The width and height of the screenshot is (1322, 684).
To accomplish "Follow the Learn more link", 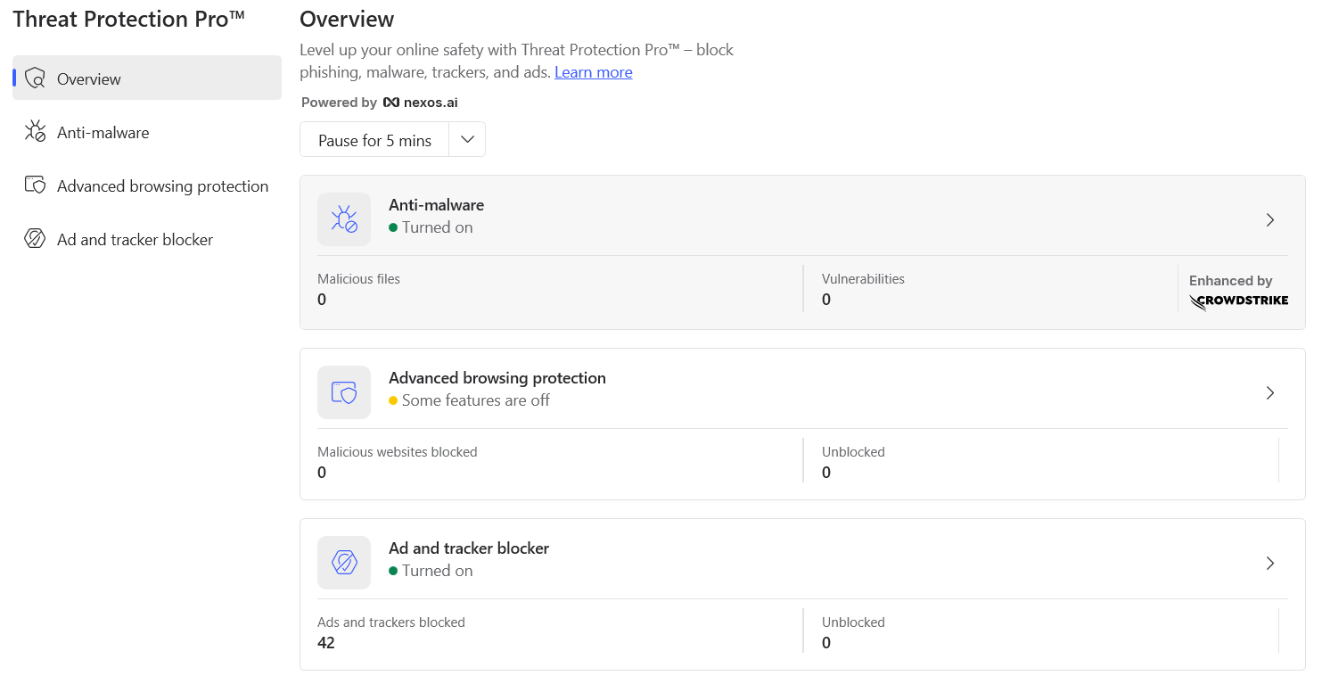I will (593, 72).
